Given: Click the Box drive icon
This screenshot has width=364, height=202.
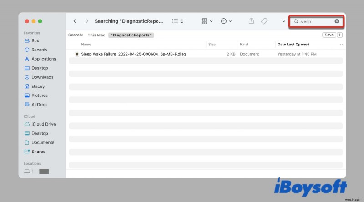Looking at the screenshot, I should point(27,40).
